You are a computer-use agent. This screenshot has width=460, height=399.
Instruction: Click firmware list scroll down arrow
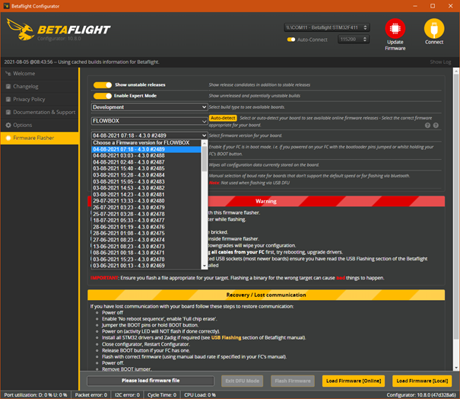click(205, 266)
